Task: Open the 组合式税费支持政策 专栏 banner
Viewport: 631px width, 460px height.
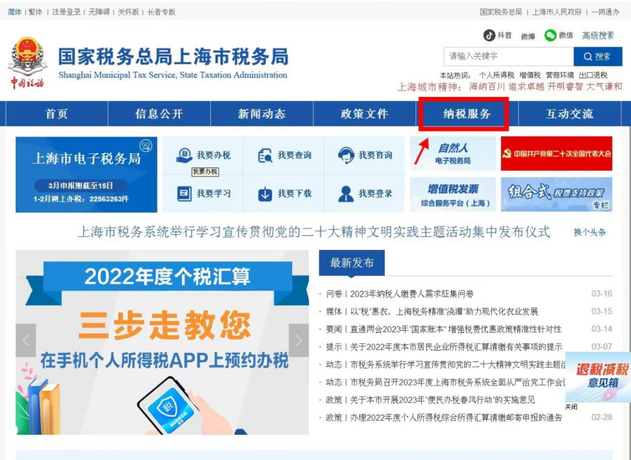Action: [x=557, y=194]
